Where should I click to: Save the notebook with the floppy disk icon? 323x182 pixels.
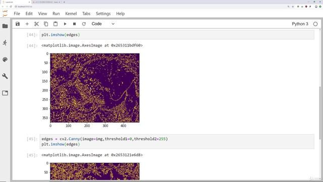click(x=18, y=24)
